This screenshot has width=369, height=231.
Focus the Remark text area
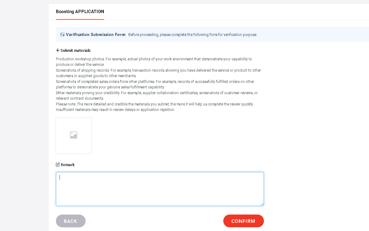[x=160, y=189]
